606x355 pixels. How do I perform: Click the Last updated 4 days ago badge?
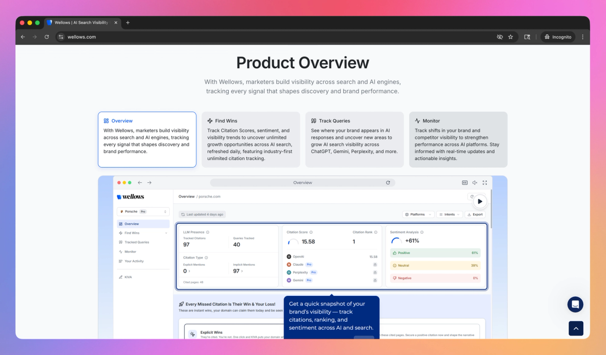[x=202, y=214]
